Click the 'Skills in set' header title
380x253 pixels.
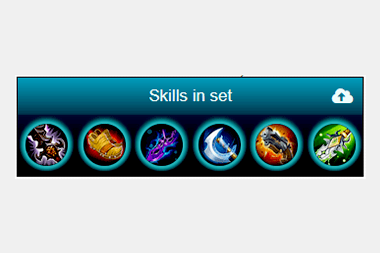point(191,95)
